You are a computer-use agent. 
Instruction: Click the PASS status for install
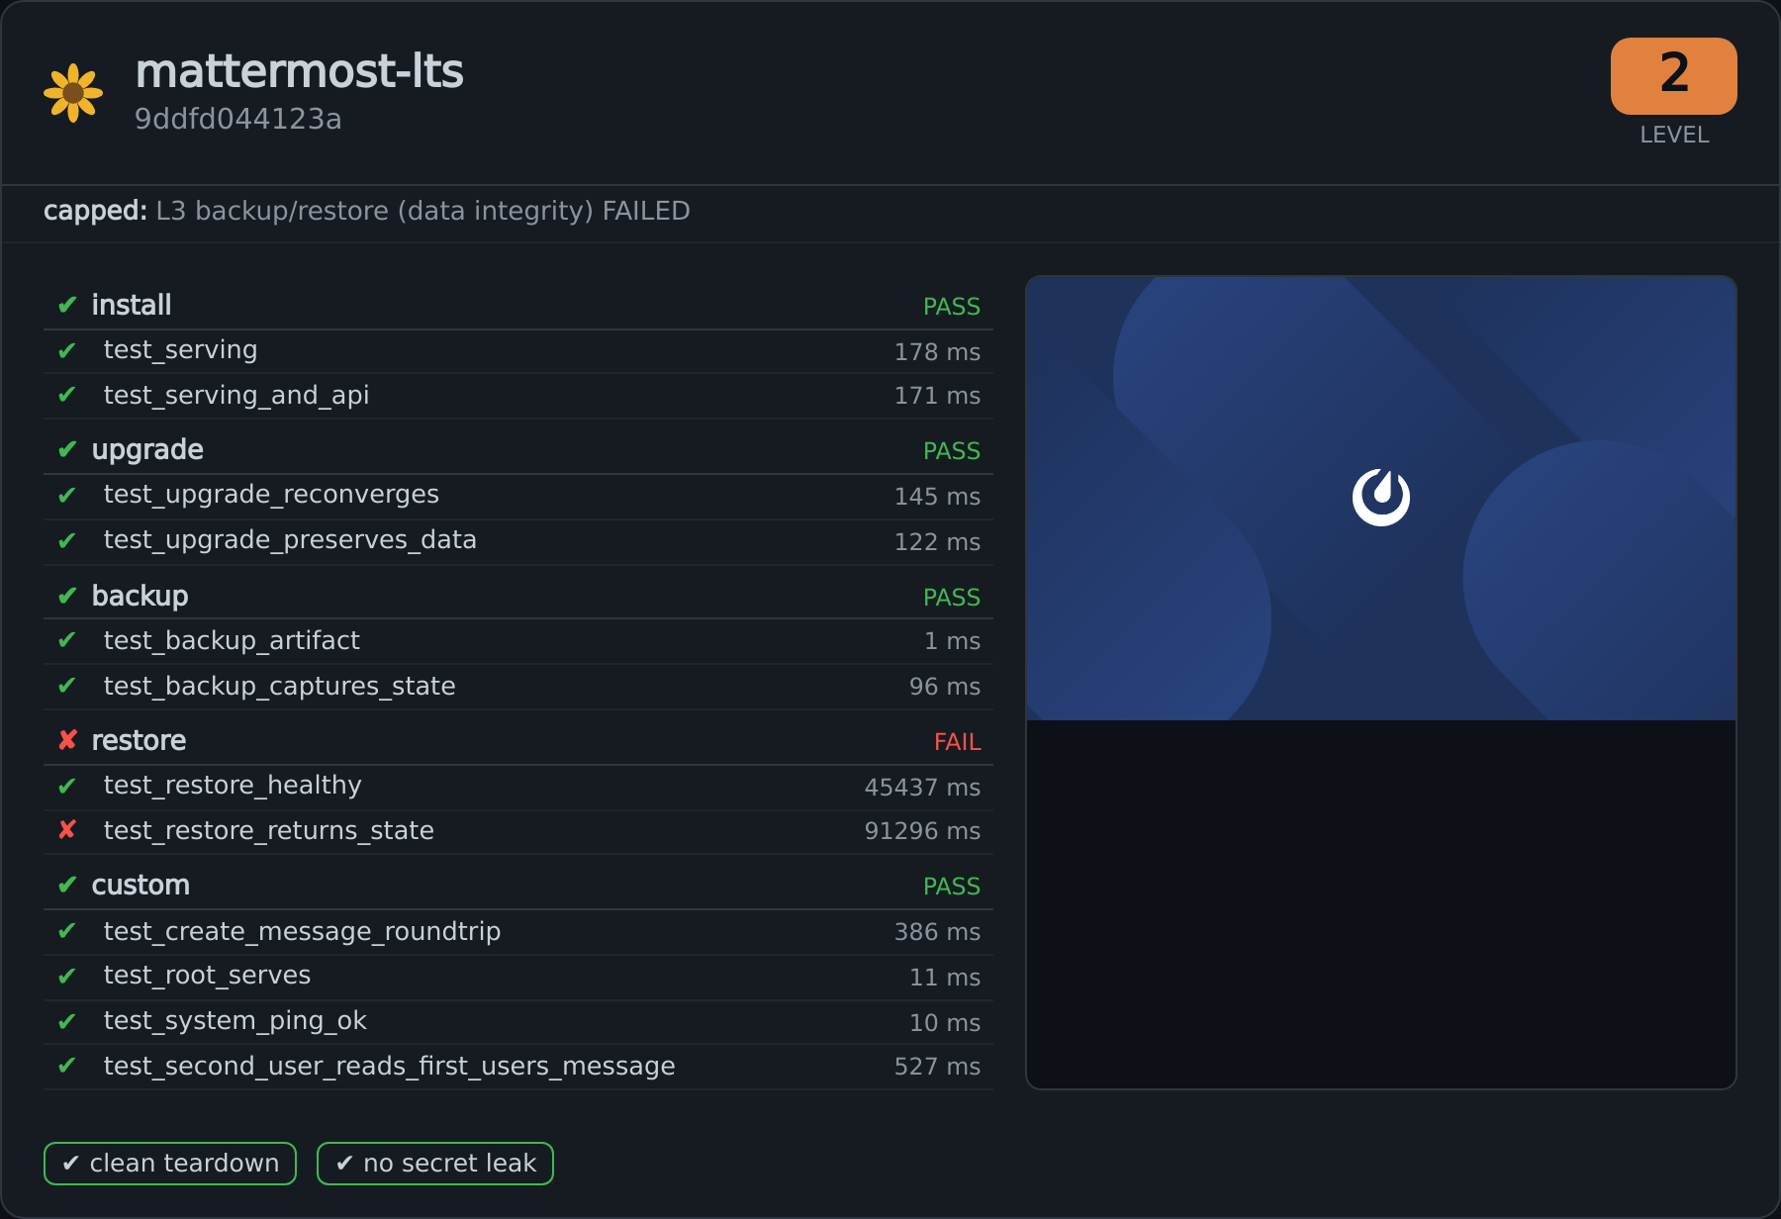click(x=952, y=307)
